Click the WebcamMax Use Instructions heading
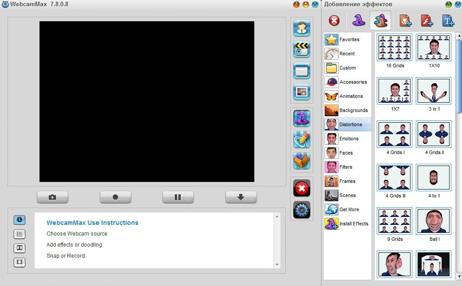Viewport: 462px width, 286px height. point(92,223)
